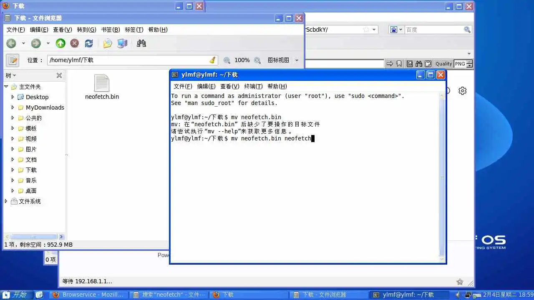
Task: Click the Forward arrow in file browser toolbar
Action: coord(36,43)
